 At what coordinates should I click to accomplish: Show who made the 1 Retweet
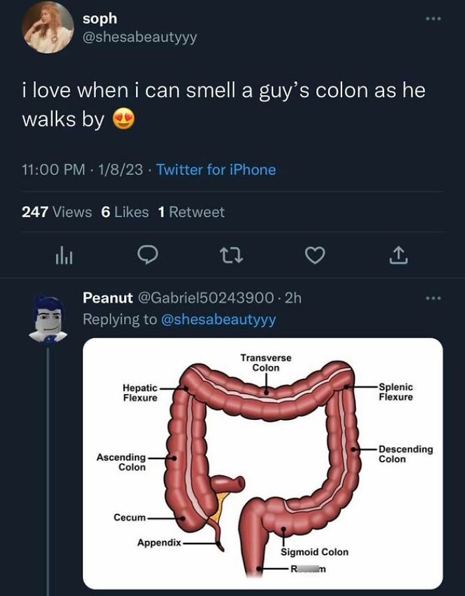tap(191, 212)
